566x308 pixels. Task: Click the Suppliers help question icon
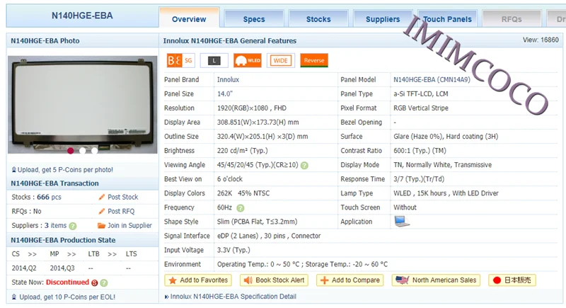(73, 226)
